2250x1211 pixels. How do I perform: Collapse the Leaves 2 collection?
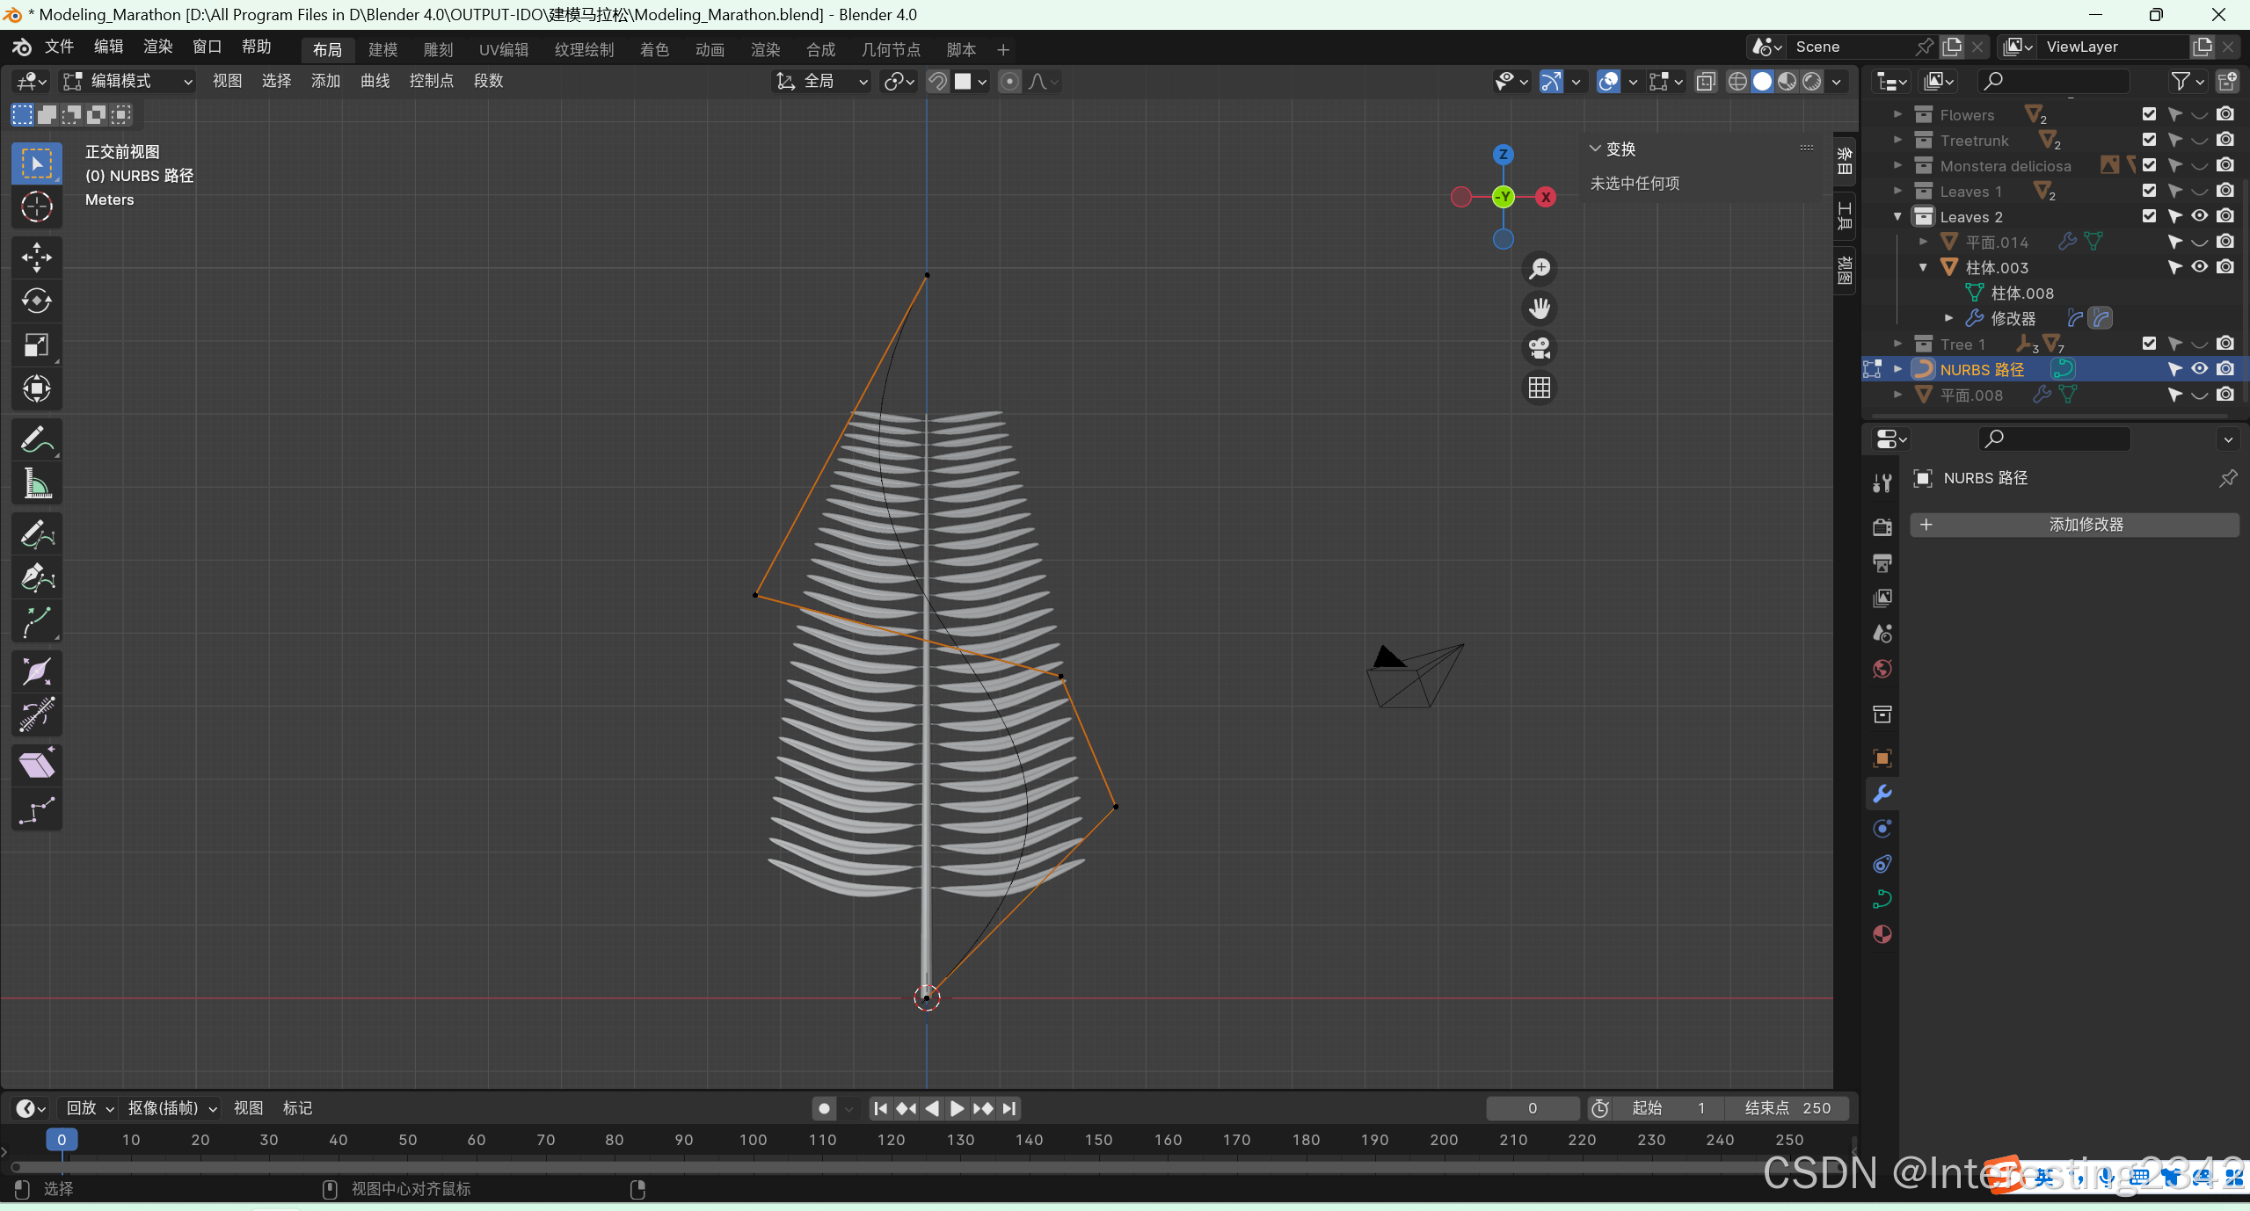1897,217
